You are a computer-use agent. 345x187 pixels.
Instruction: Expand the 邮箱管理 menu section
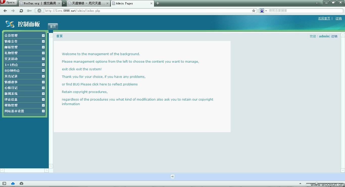point(43,47)
